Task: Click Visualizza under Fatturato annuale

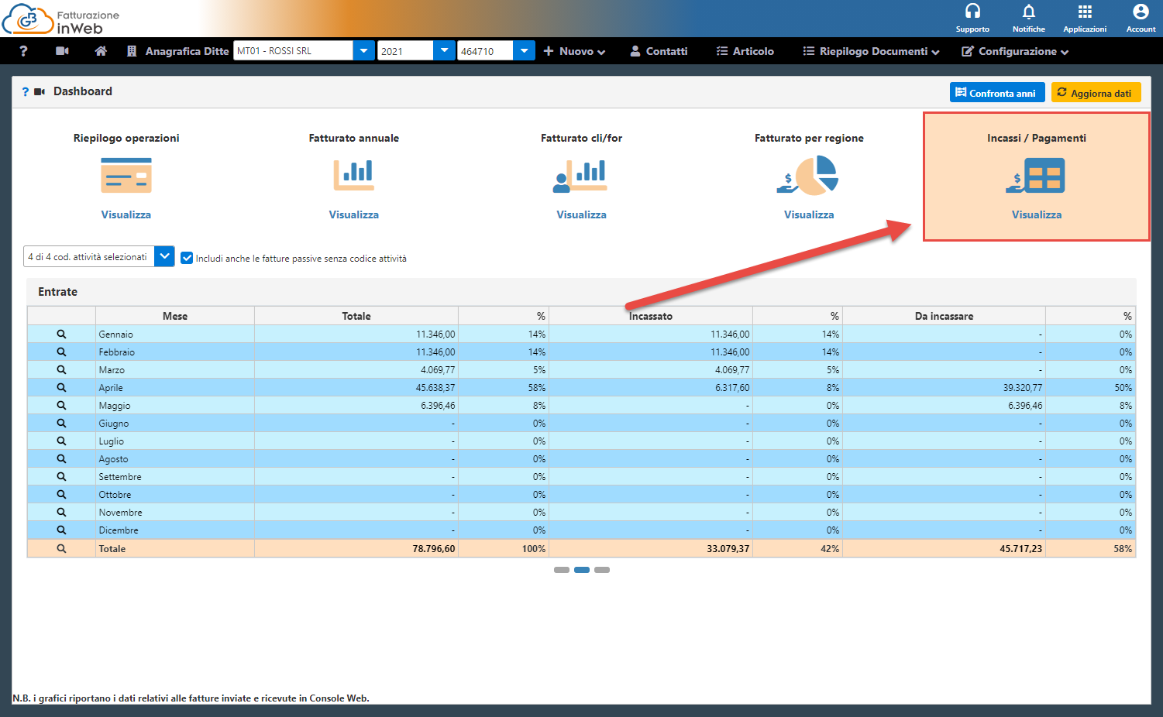Action: pyautogui.click(x=353, y=214)
